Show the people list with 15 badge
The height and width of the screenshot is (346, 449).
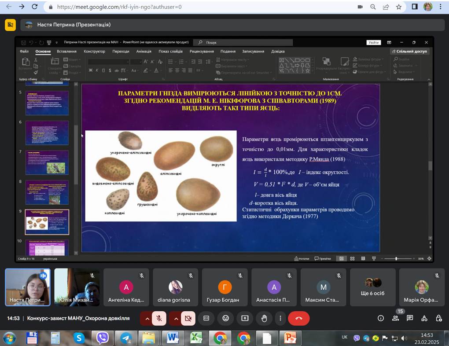395,318
